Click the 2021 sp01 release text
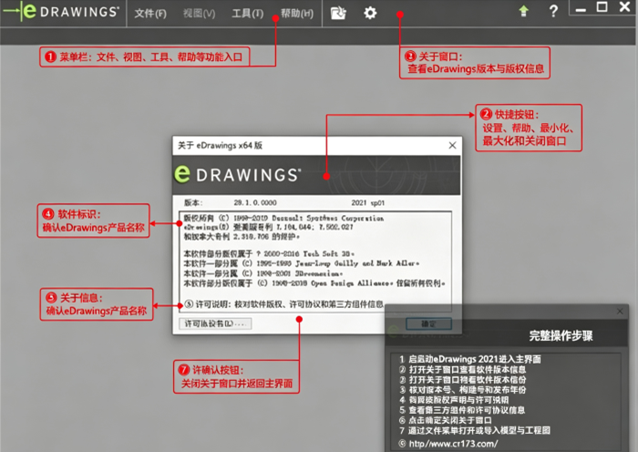The image size is (638, 452). (368, 202)
